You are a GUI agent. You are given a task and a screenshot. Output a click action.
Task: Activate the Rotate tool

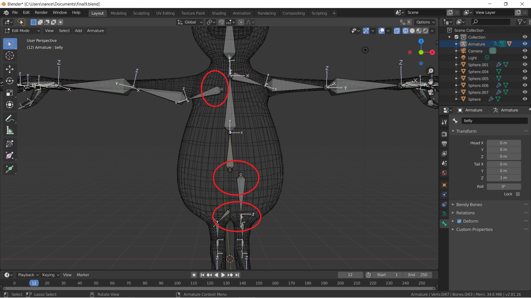click(10, 80)
